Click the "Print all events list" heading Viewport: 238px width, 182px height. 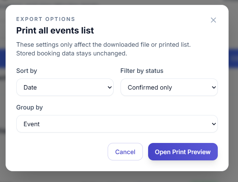pos(55,30)
